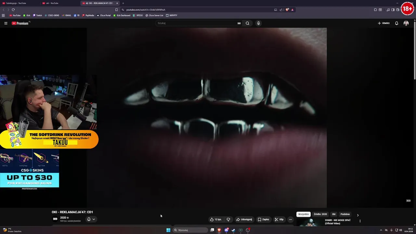
Task: Toggle the browser sidebar panel
Action: pyautogui.click(x=393, y=10)
